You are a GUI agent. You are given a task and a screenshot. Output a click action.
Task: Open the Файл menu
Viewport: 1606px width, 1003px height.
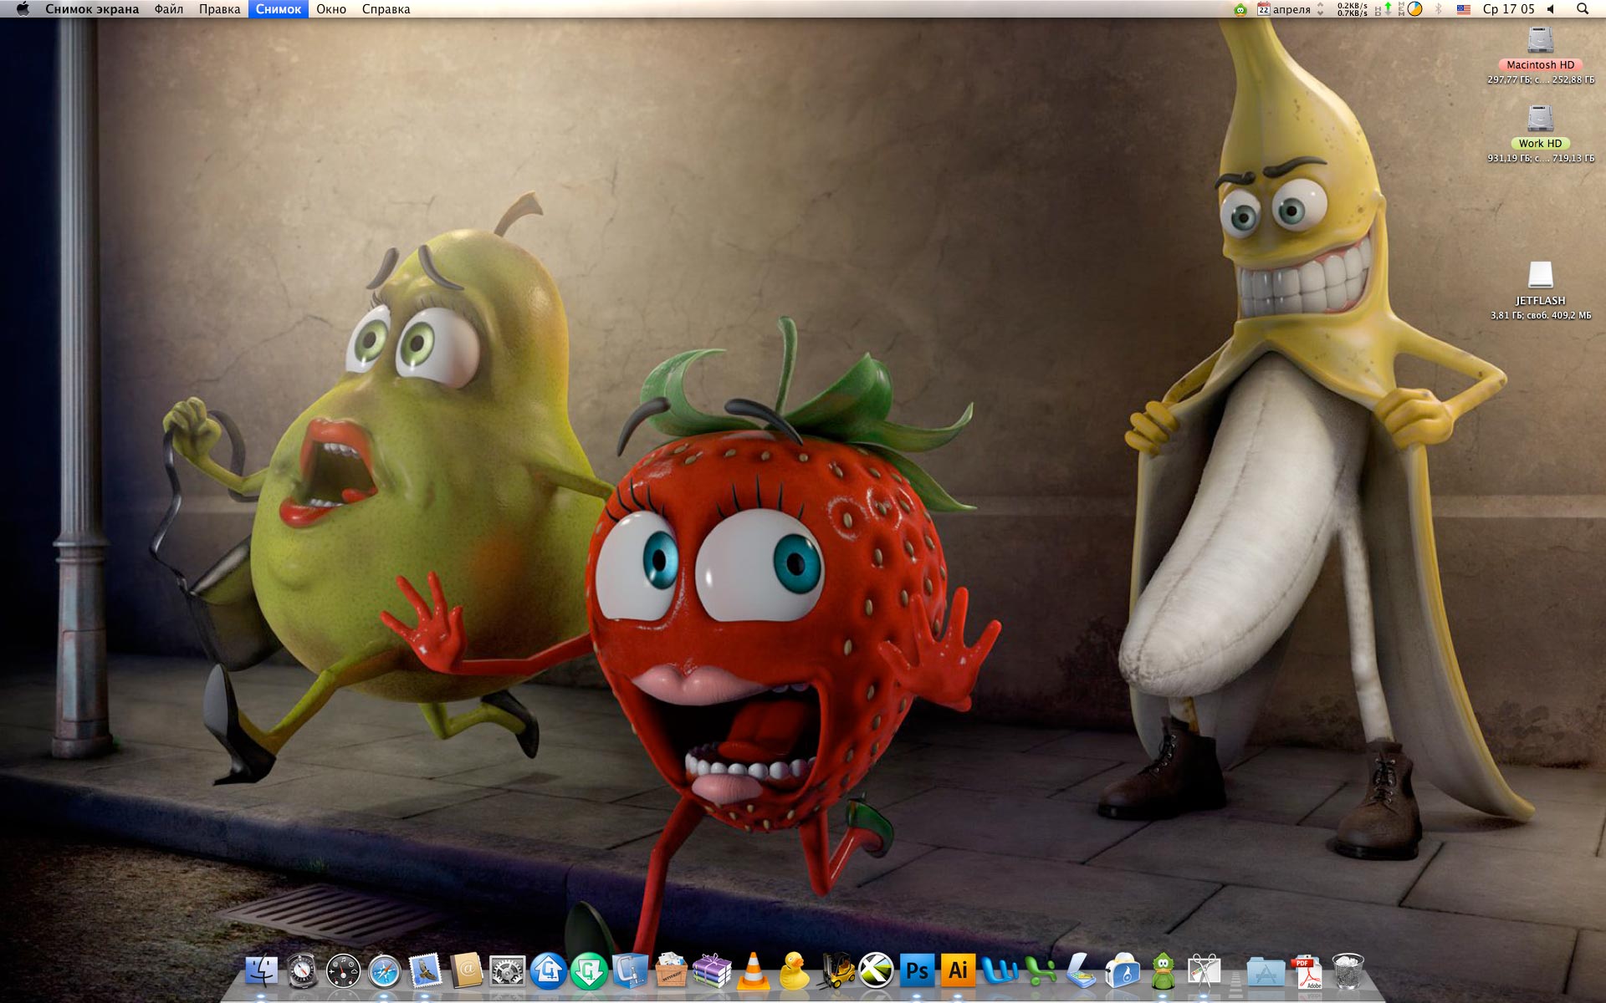[169, 9]
